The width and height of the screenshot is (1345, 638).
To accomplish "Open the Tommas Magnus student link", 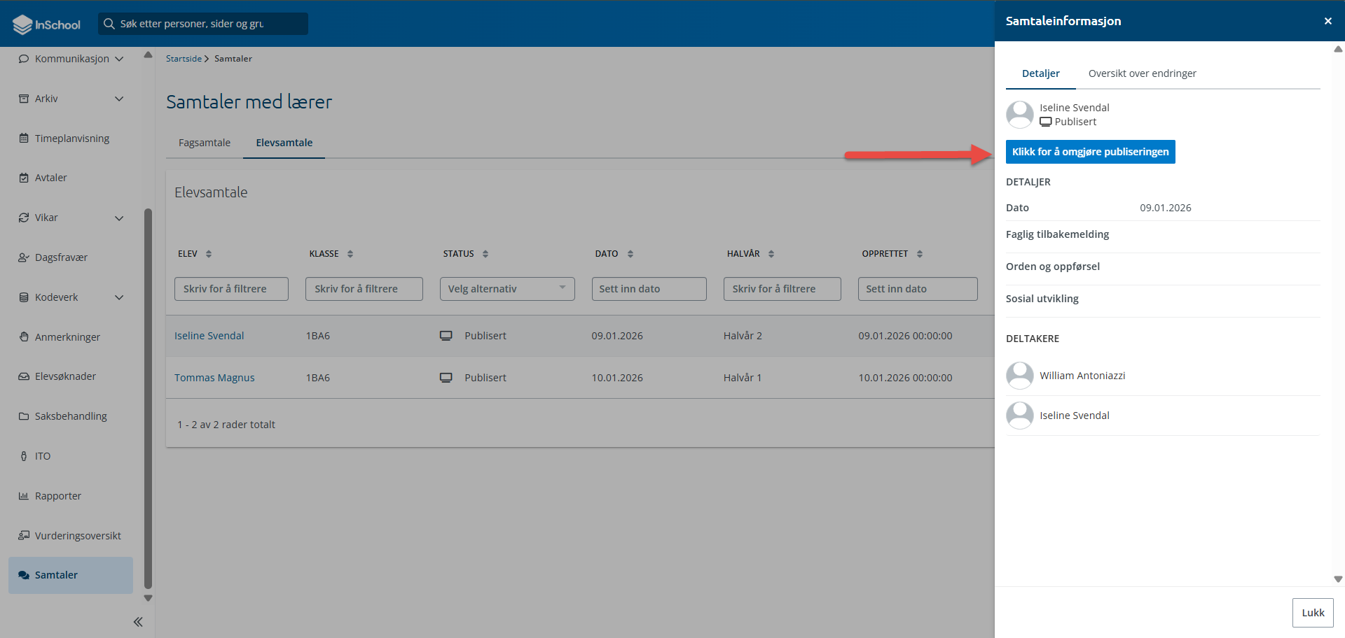I will 214,378.
